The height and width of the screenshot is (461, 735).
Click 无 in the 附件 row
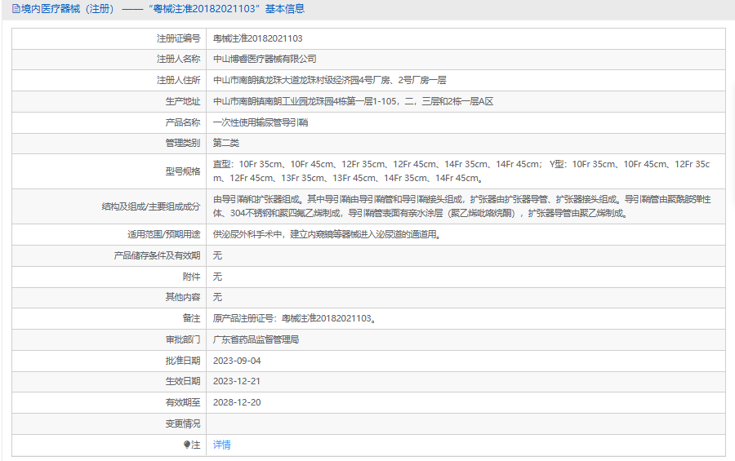[217, 277]
